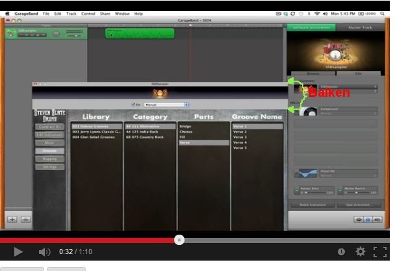Open the Compressor preset dropdown
Image resolution: width=395 pixels, height=271 pixels.
tap(348, 114)
